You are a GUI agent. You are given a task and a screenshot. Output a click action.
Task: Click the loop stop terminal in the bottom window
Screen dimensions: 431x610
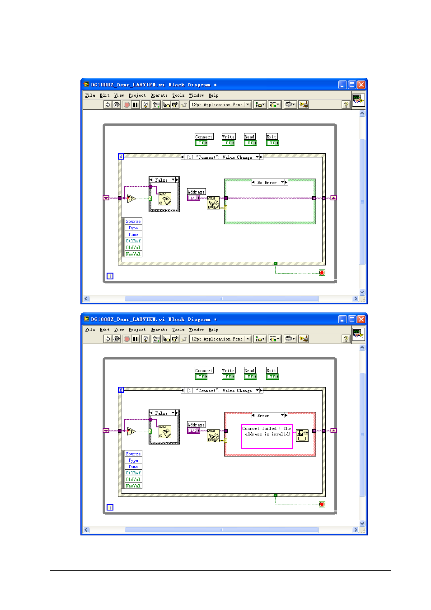(x=322, y=504)
